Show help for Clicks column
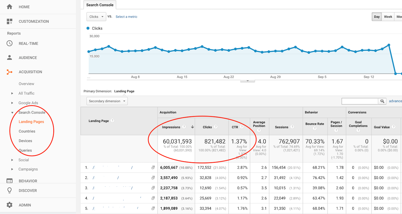This screenshot has height=214, width=402. [x=216, y=127]
